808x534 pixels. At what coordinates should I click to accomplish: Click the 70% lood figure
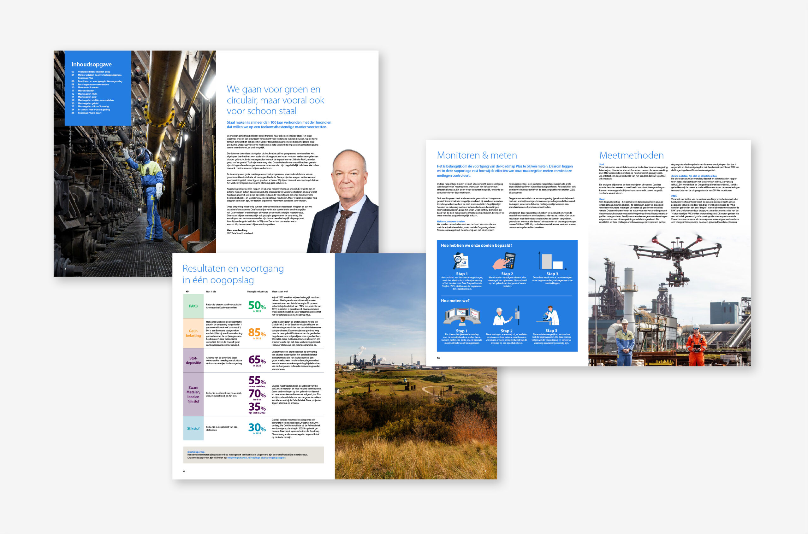pos(257,395)
